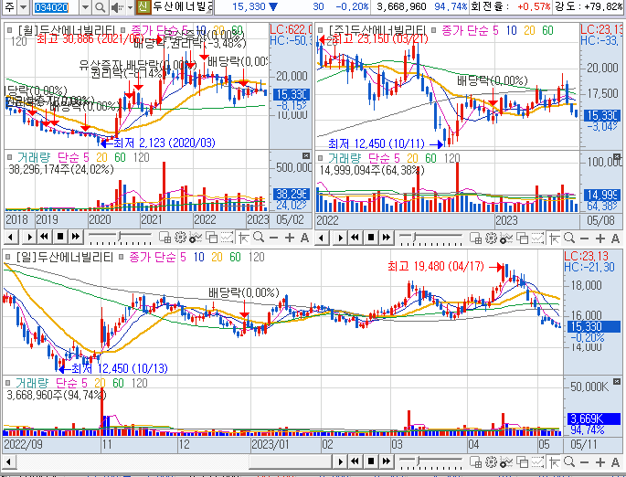This screenshot has width=626, height=477.
Task: Click the speaker sound alert icon
Action: (x=117, y=6)
